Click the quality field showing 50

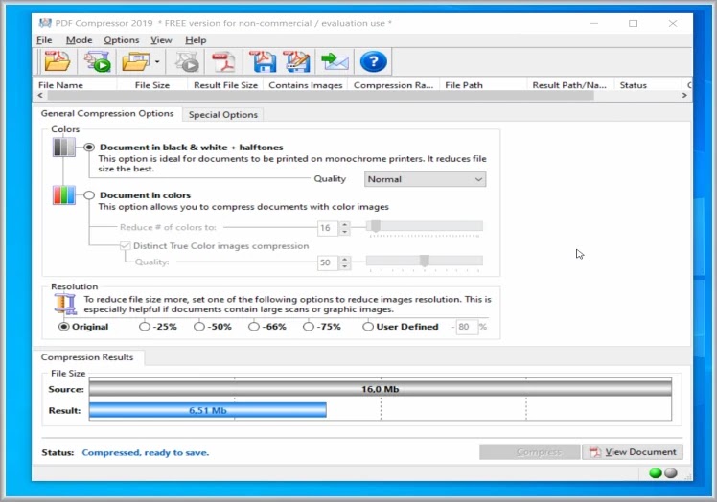tap(328, 262)
